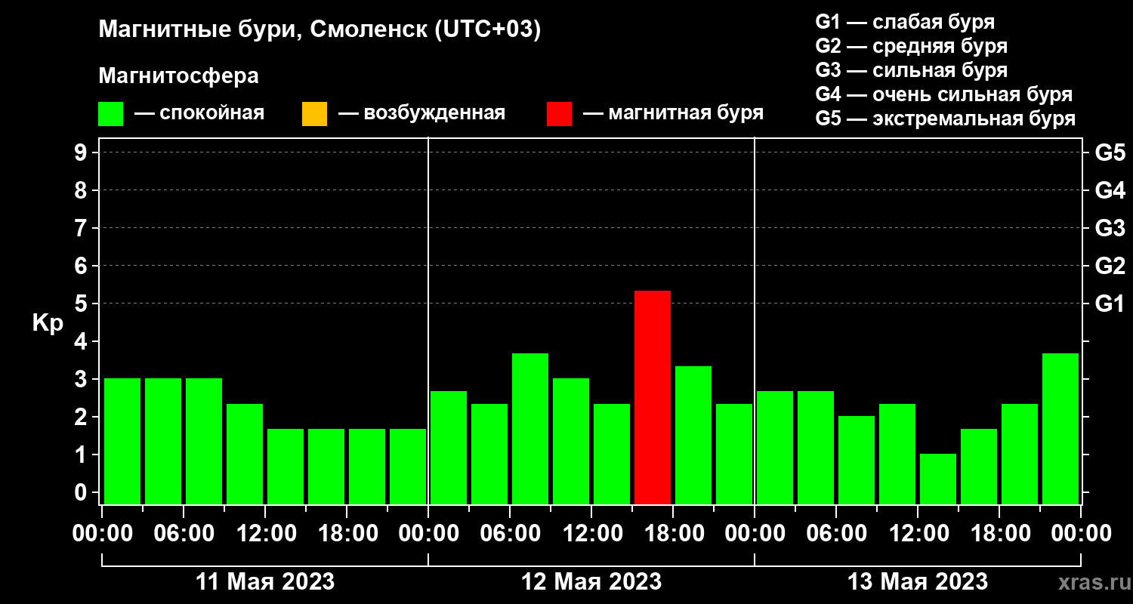Click the red "магнитная буря" legend swatch
1133x604 pixels.
tap(559, 114)
